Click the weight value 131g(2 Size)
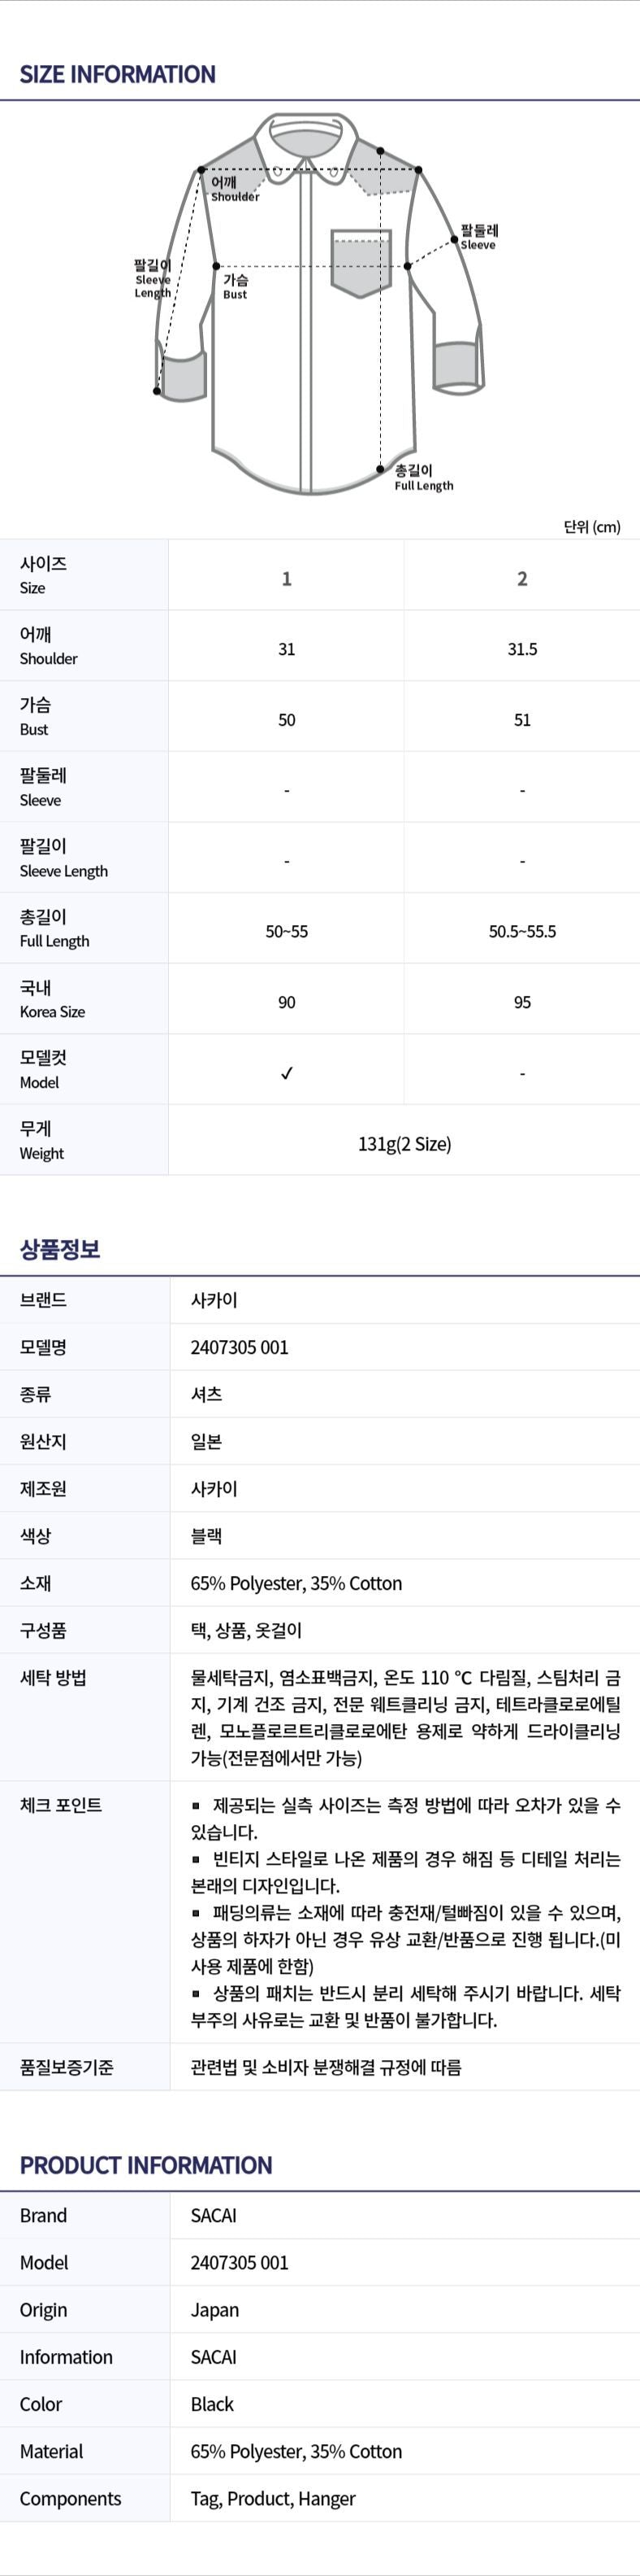640x2576 pixels. [x=404, y=1144]
